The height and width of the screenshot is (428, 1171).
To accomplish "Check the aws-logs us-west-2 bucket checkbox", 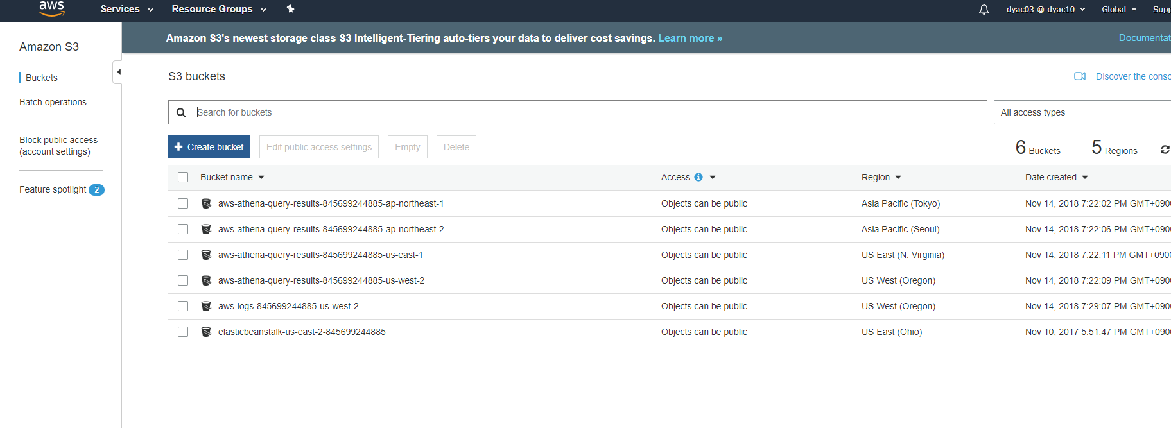I will coord(183,306).
